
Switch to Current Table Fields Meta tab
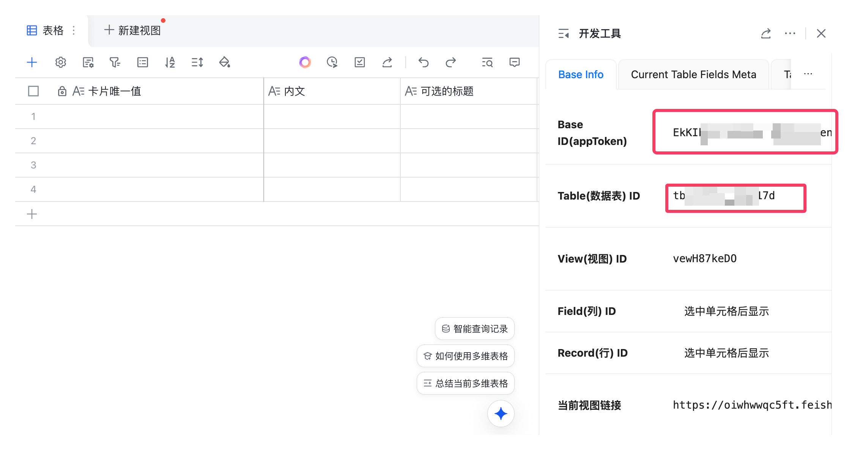pyautogui.click(x=693, y=74)
